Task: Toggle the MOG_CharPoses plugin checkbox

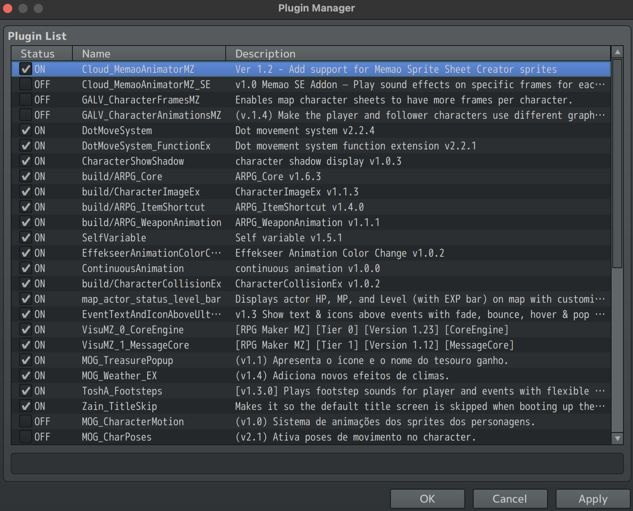Action: (x=26, y=437)
